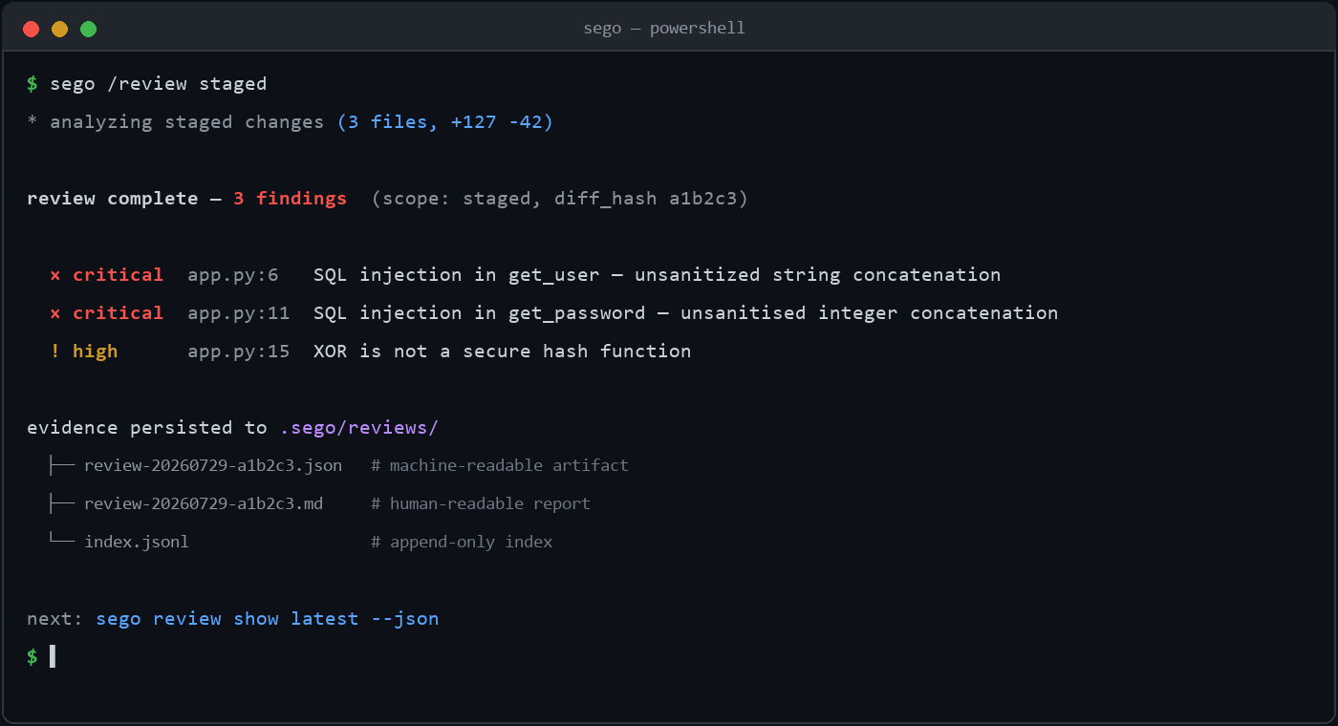
Task: Click the app.py:15 file location
Action: (x=238, y=352)
